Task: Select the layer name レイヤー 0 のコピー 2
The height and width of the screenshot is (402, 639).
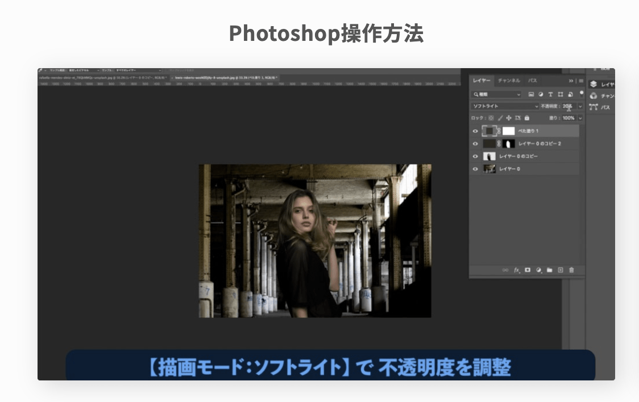Action: 540,144
